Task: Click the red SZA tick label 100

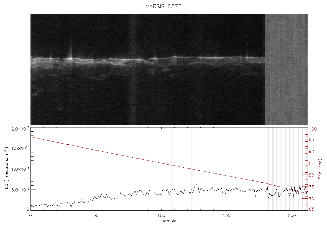Action: [x=313, y=129]
